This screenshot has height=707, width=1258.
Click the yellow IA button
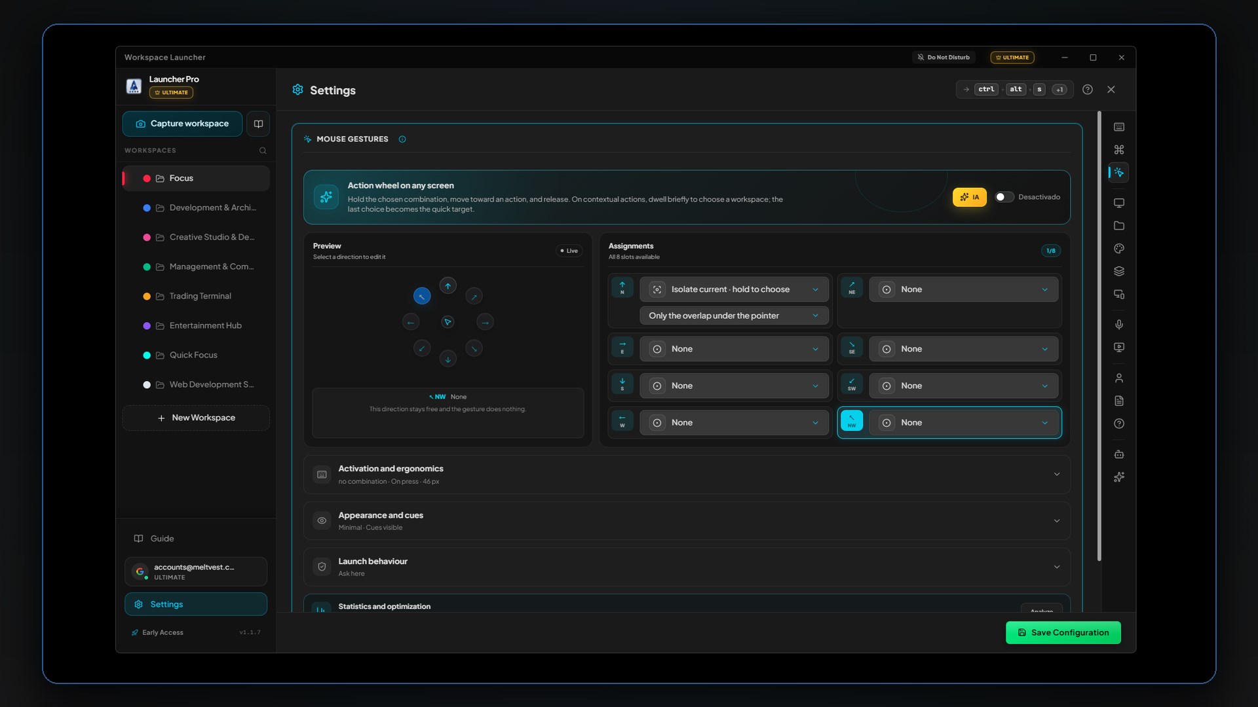969,197
